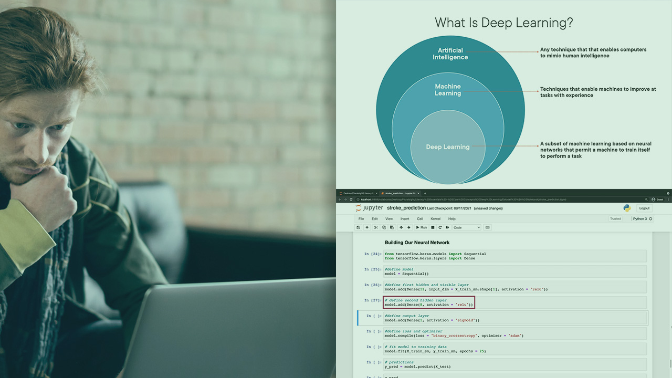Screen dimensions: 672x378
Task: Insert a new cell with plus icon
Action: pos(367,227)
